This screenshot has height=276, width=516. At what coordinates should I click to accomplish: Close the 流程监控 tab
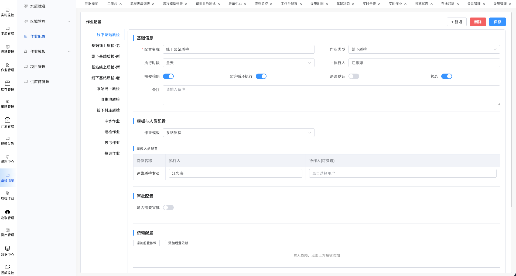point(271,4)
